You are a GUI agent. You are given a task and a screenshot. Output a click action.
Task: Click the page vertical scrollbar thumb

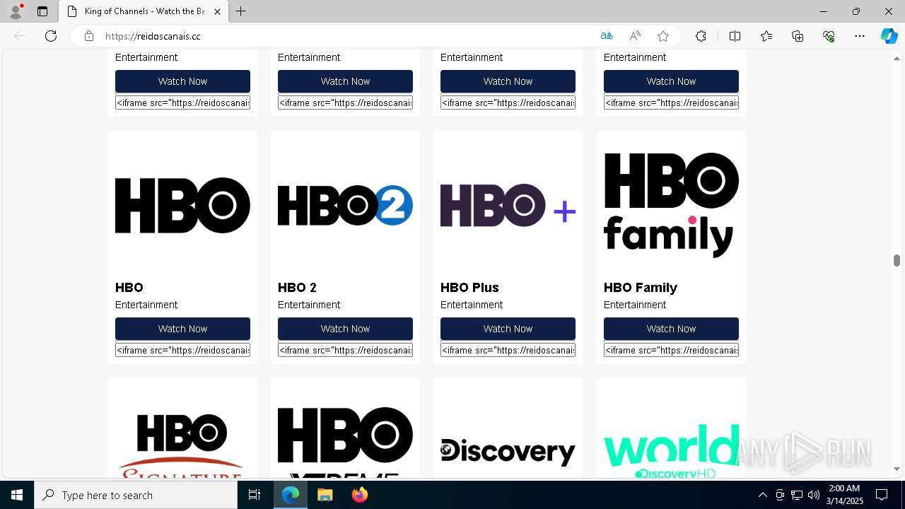click(897, 260)
